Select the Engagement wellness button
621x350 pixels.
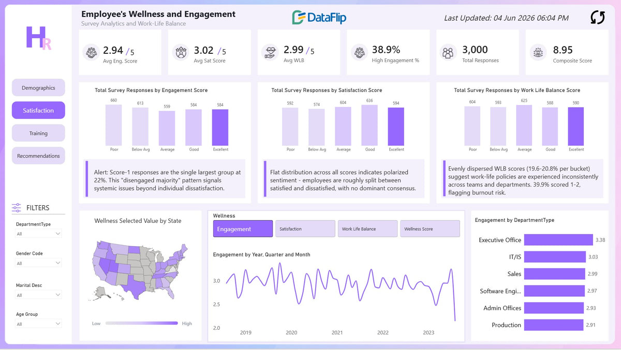(x=243, y=229)
